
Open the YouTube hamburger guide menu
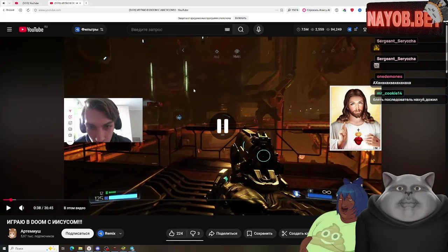[x=9, y=29]
